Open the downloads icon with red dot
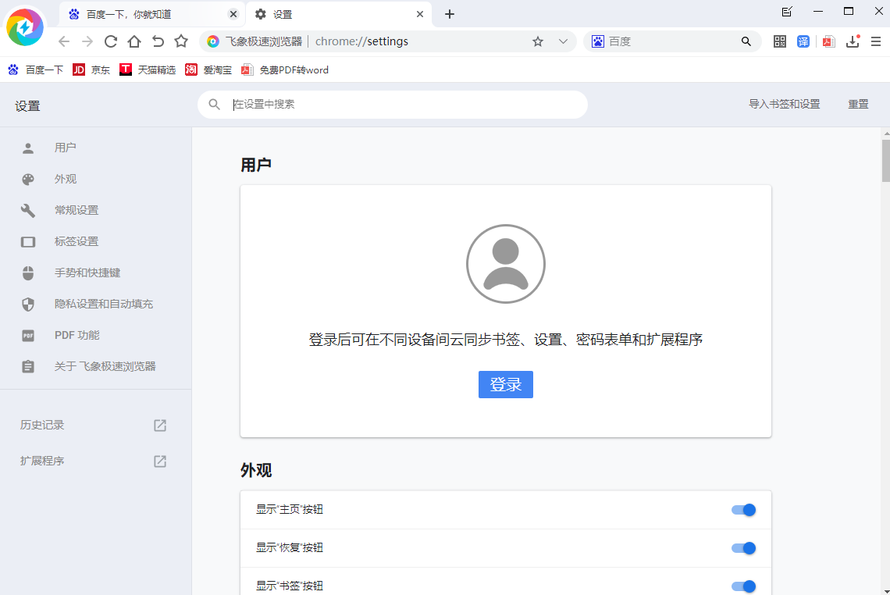890x595 pixels. [x=852, y=41]
